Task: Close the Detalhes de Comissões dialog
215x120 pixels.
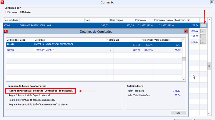Action: click(186, 32)
